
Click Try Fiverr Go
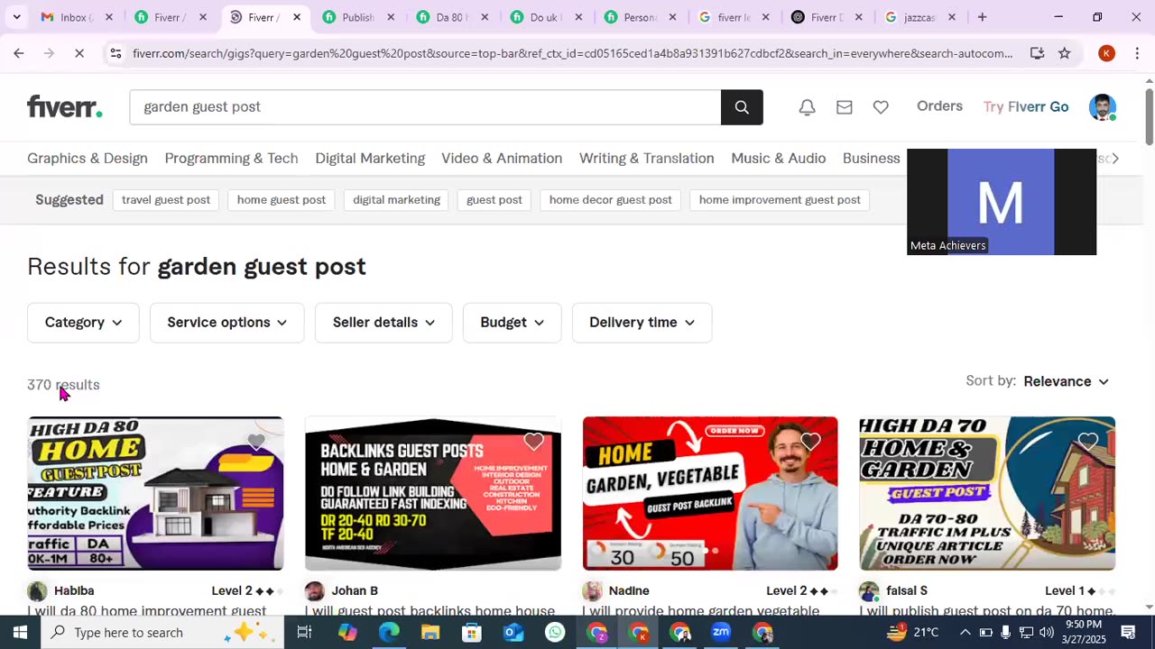click(1026, 107)
